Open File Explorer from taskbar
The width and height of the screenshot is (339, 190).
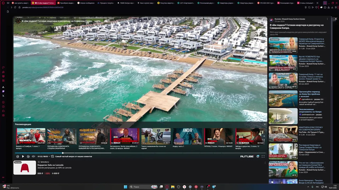click(173, 187)
